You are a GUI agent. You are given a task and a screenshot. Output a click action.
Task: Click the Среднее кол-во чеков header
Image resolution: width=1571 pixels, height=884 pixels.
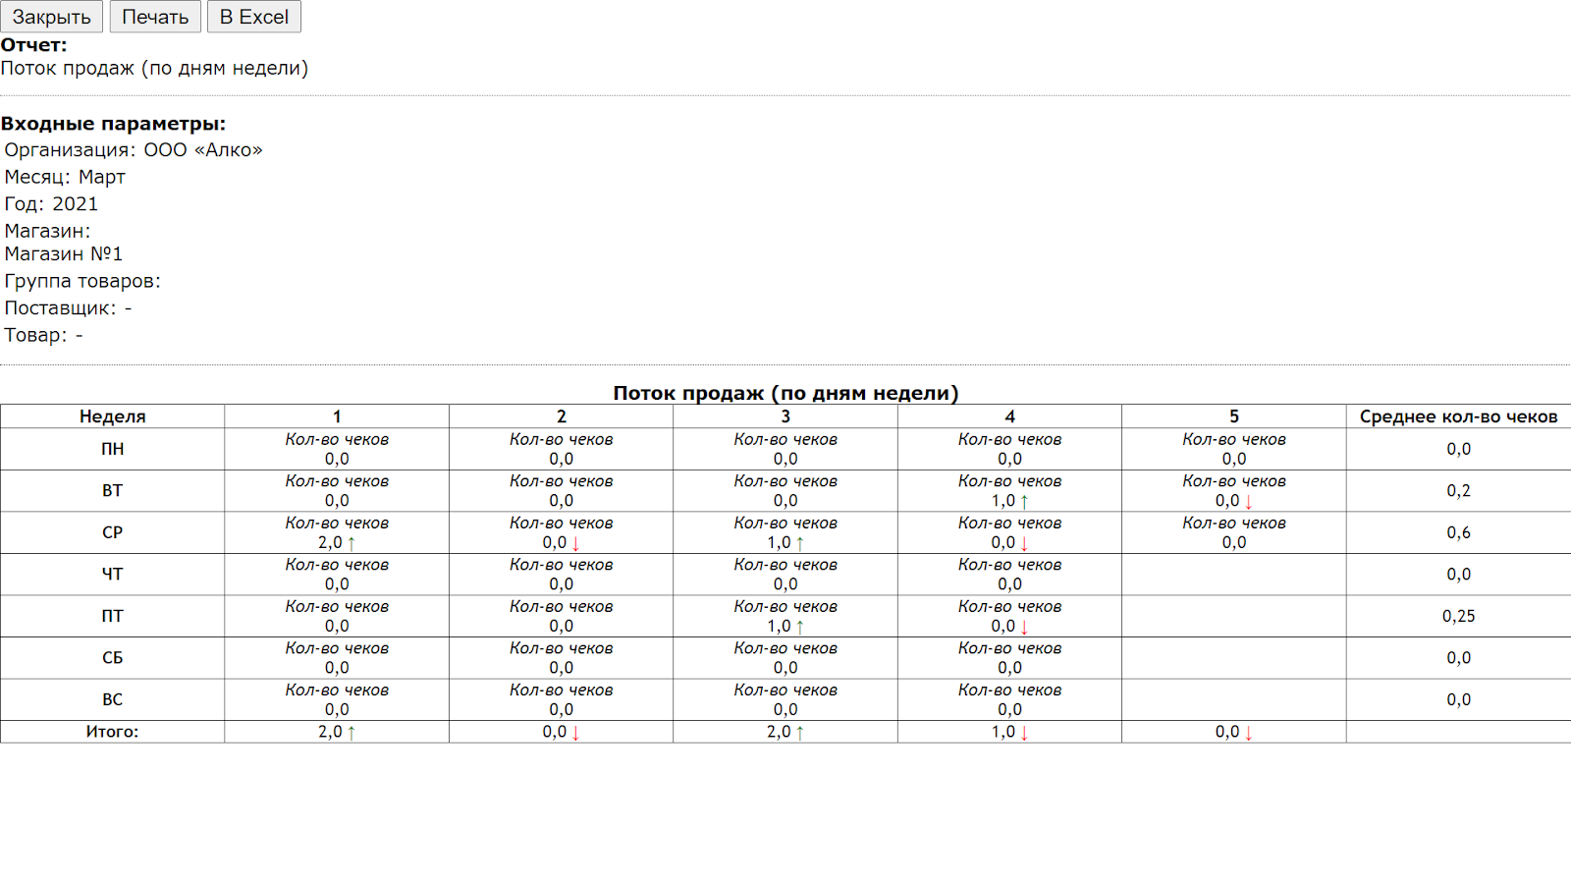pos(1458,416)
